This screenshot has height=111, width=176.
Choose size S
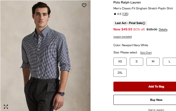click(137, 62)
